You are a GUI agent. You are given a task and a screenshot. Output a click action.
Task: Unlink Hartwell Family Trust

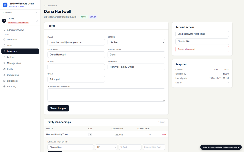point(163,134)
